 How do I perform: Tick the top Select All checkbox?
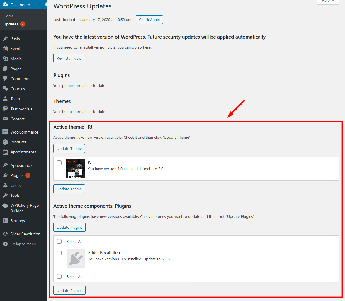click(x=59, y=241)
